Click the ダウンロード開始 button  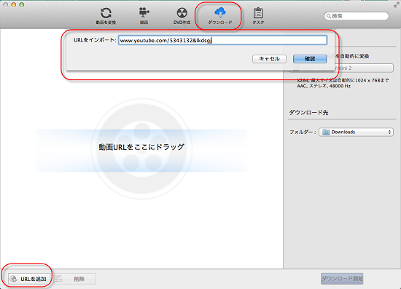coord(342,279)
